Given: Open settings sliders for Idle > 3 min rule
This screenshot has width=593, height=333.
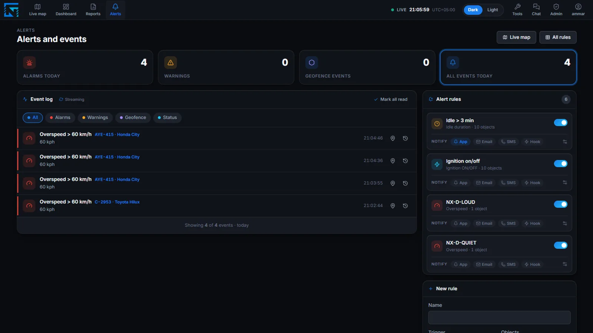Looking at the screenshot, I should [565, 142].
